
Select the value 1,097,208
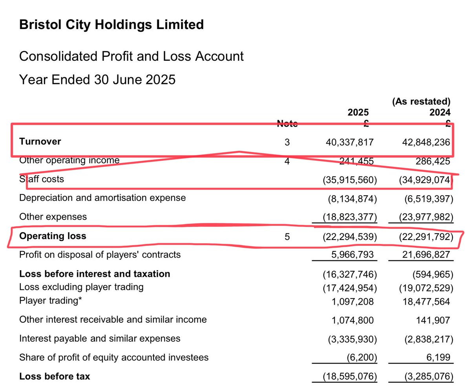tap(352, 302)
